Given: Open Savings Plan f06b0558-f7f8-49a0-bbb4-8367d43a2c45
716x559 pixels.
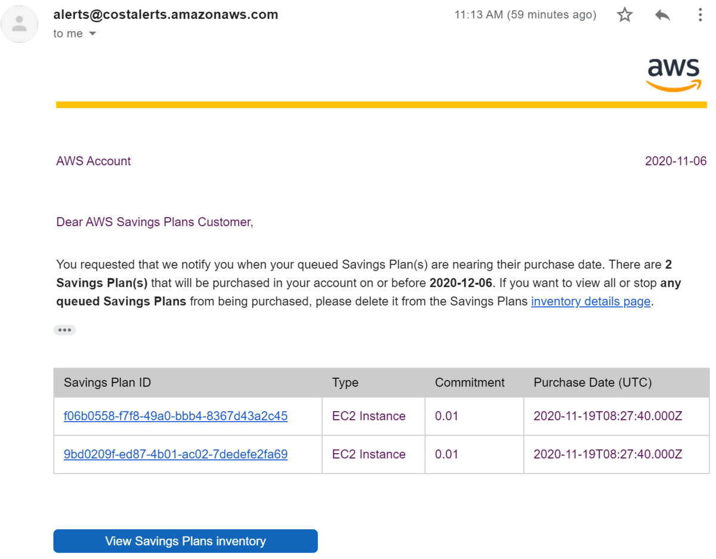Looking at the screenshot, I should coord(175,416).
